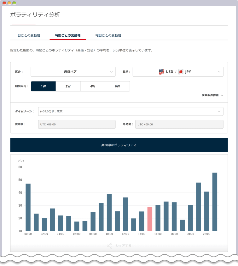Click the share icon below the chart
The image size is (238, 266).
click(109, 245)
